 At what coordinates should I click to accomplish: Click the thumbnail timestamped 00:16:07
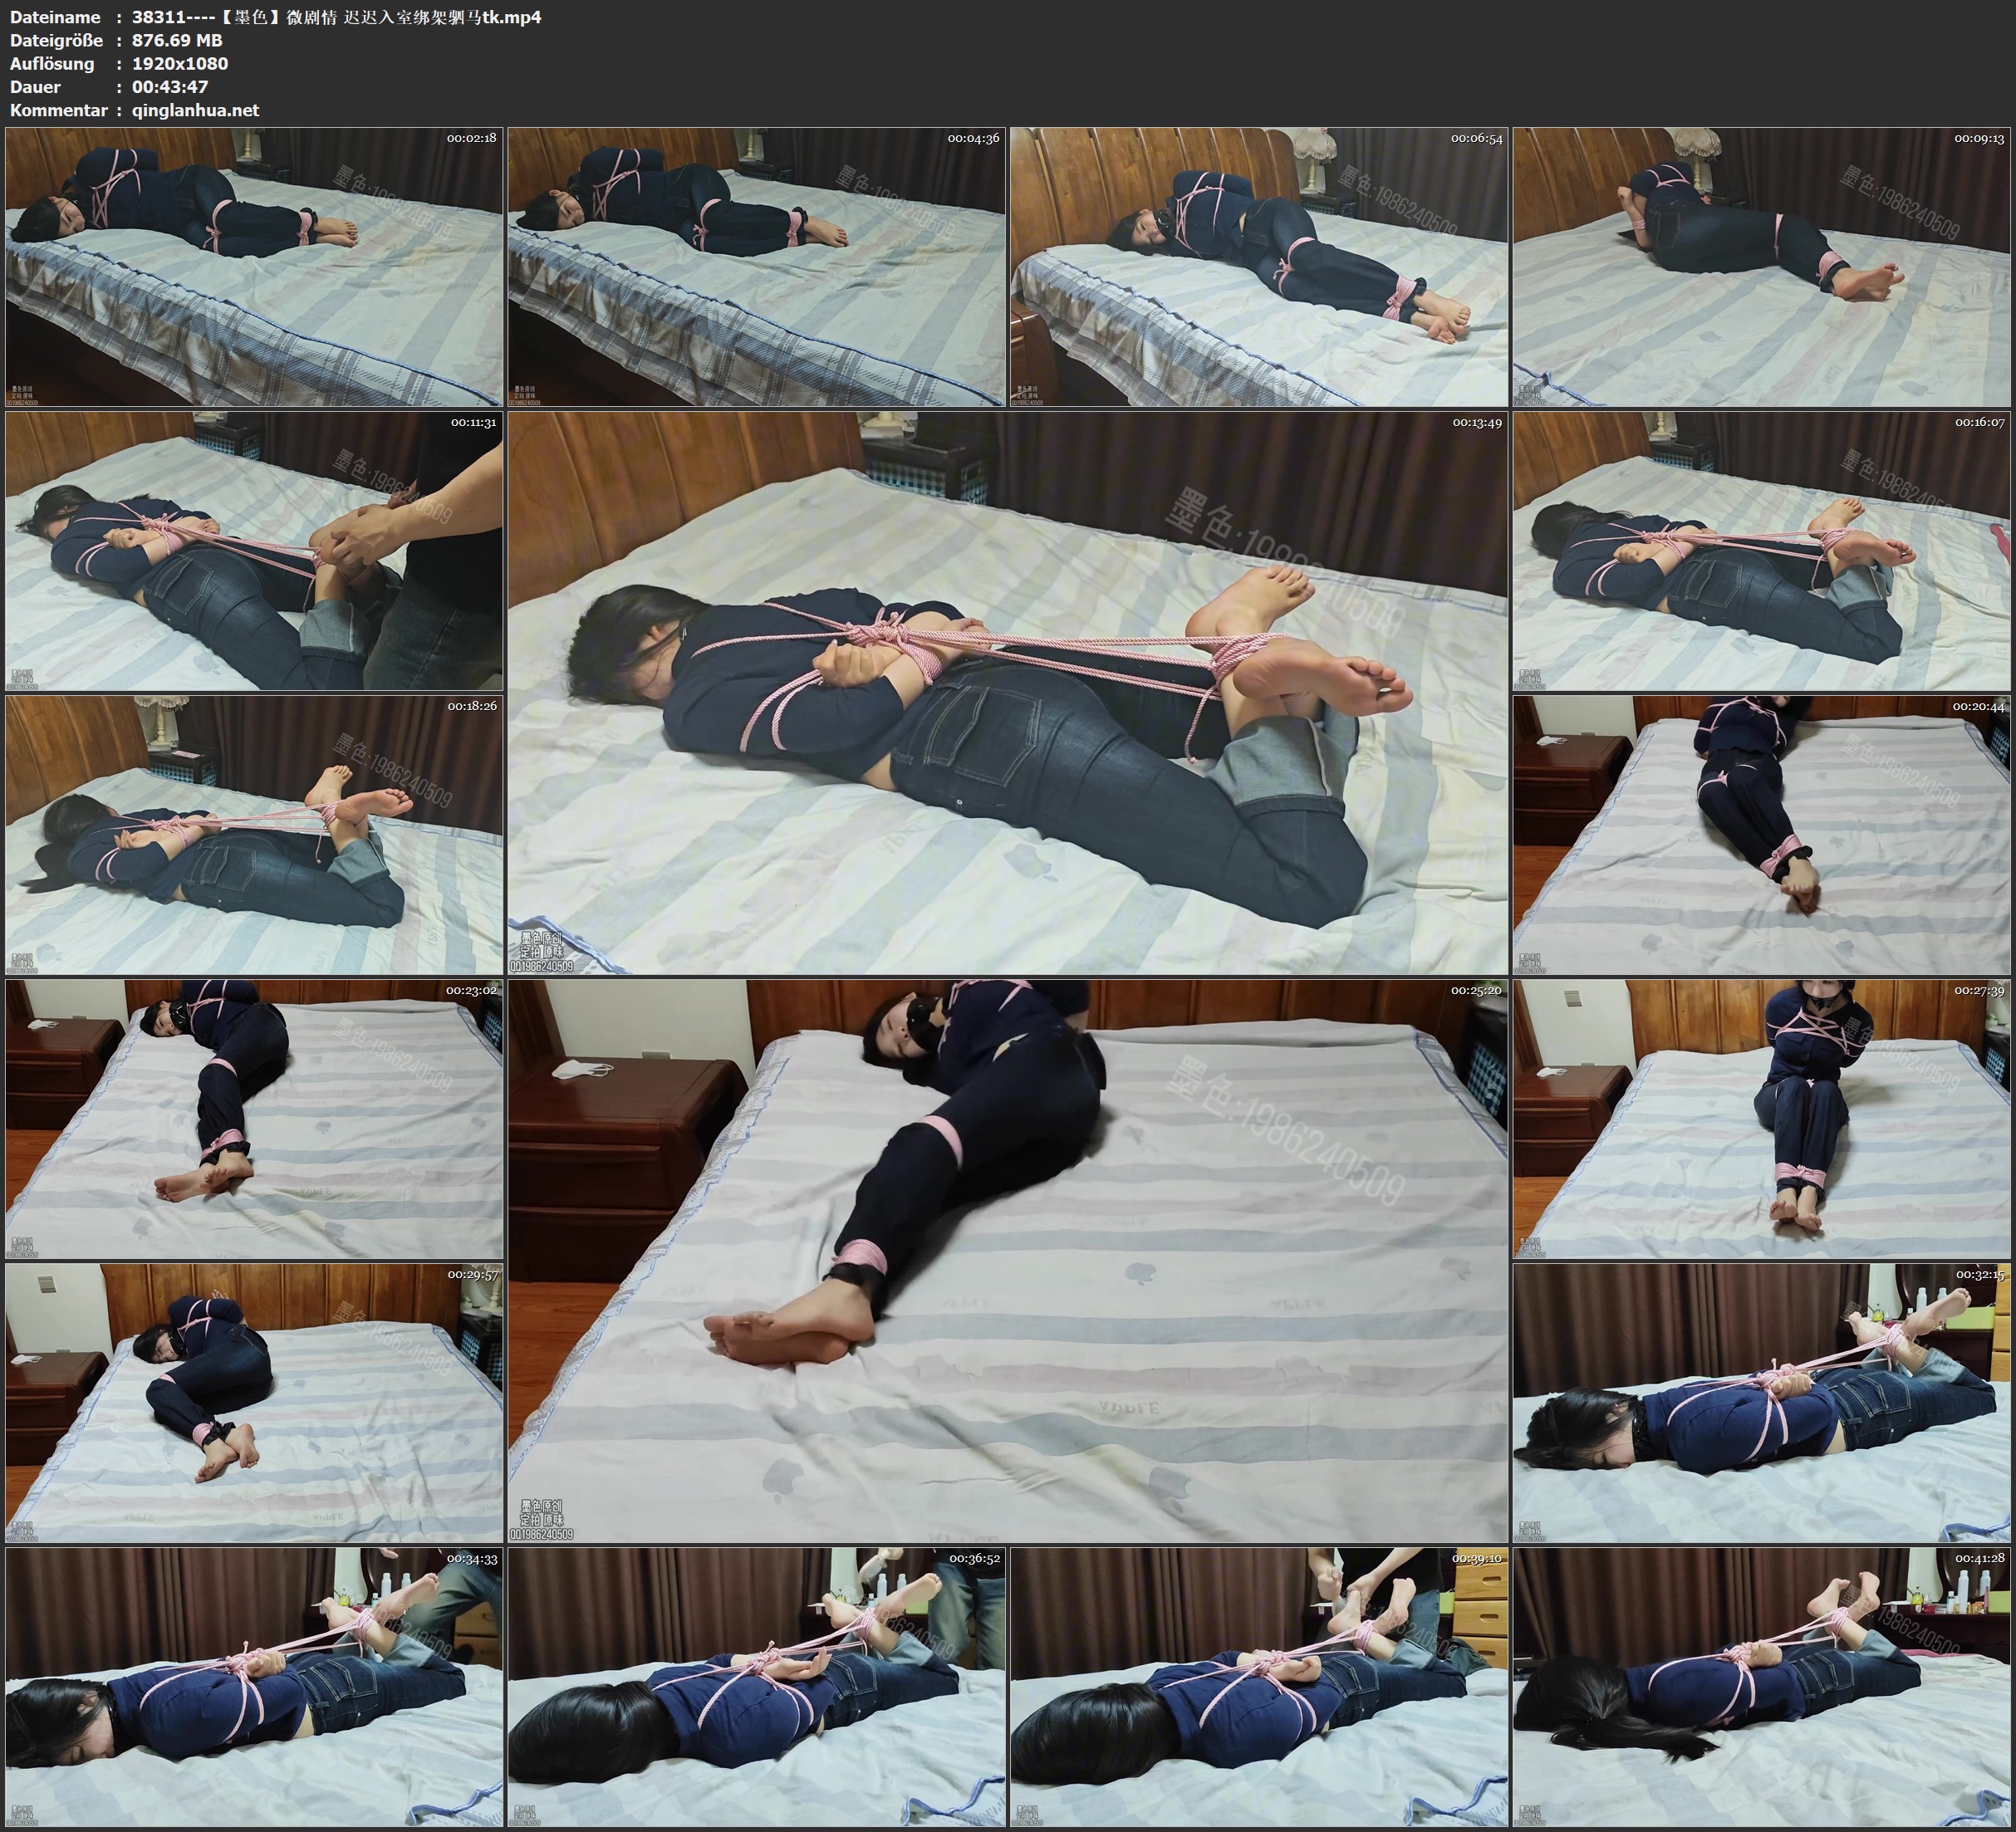[x=1761, y=551]
